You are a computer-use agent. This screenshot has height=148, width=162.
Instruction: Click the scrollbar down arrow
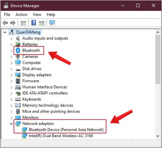158,136
